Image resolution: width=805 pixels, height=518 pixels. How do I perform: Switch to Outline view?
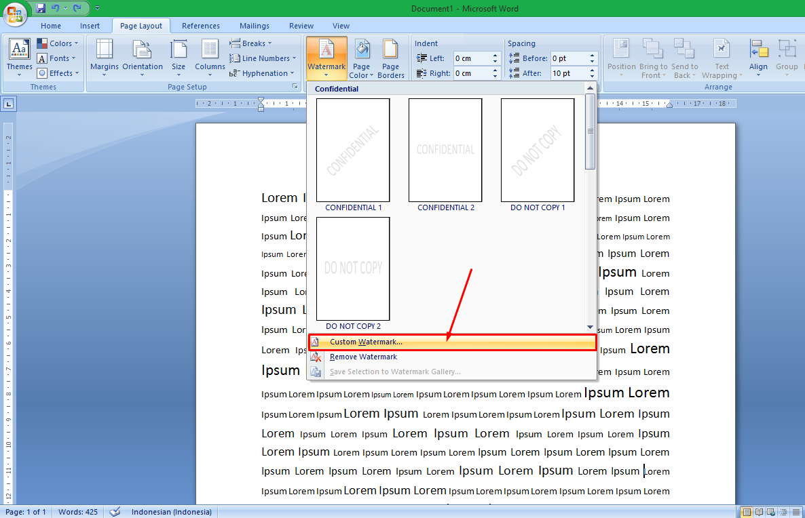(783, 512)
